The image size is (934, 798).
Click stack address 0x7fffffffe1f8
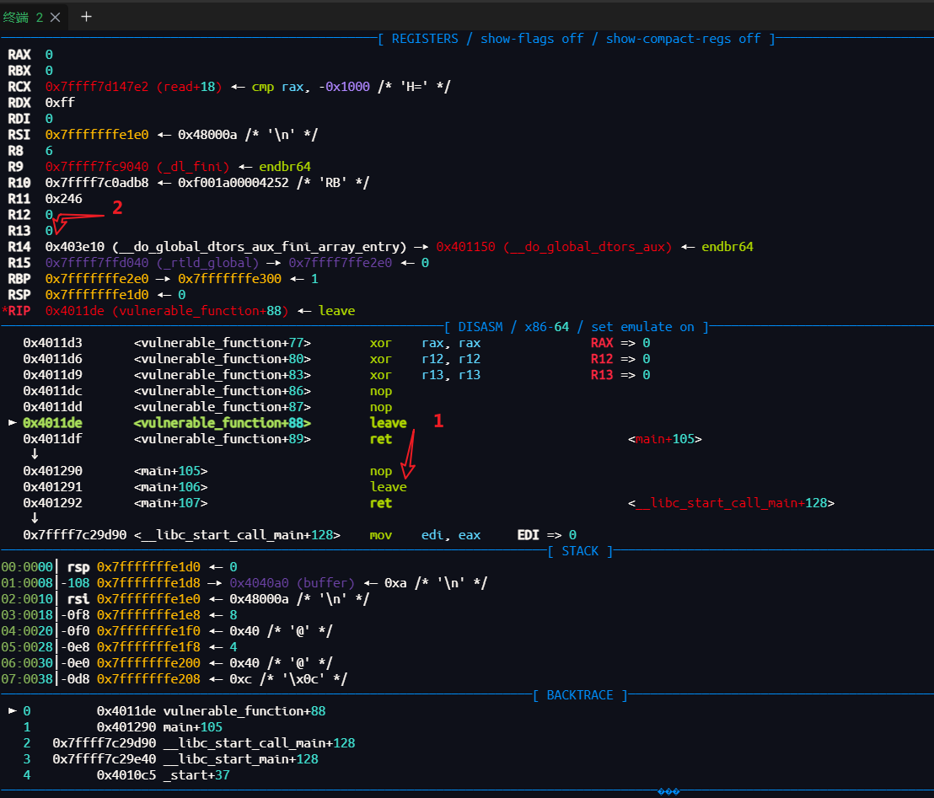point(148,647)
